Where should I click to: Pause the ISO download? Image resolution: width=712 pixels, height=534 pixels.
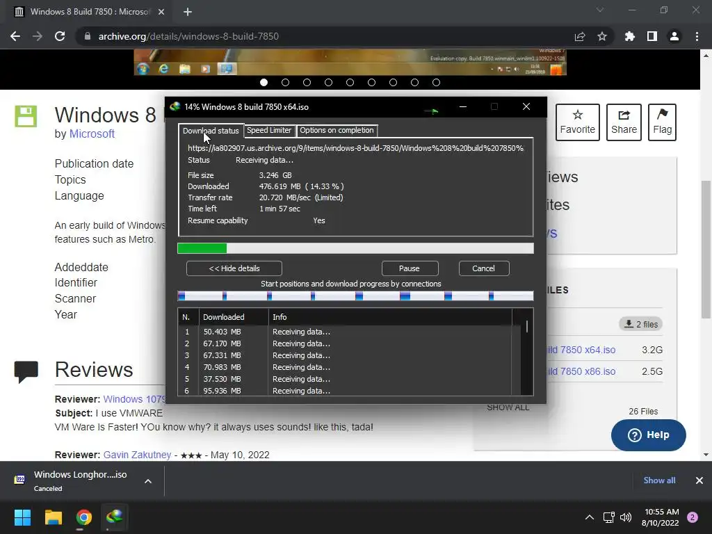[409, 268]
